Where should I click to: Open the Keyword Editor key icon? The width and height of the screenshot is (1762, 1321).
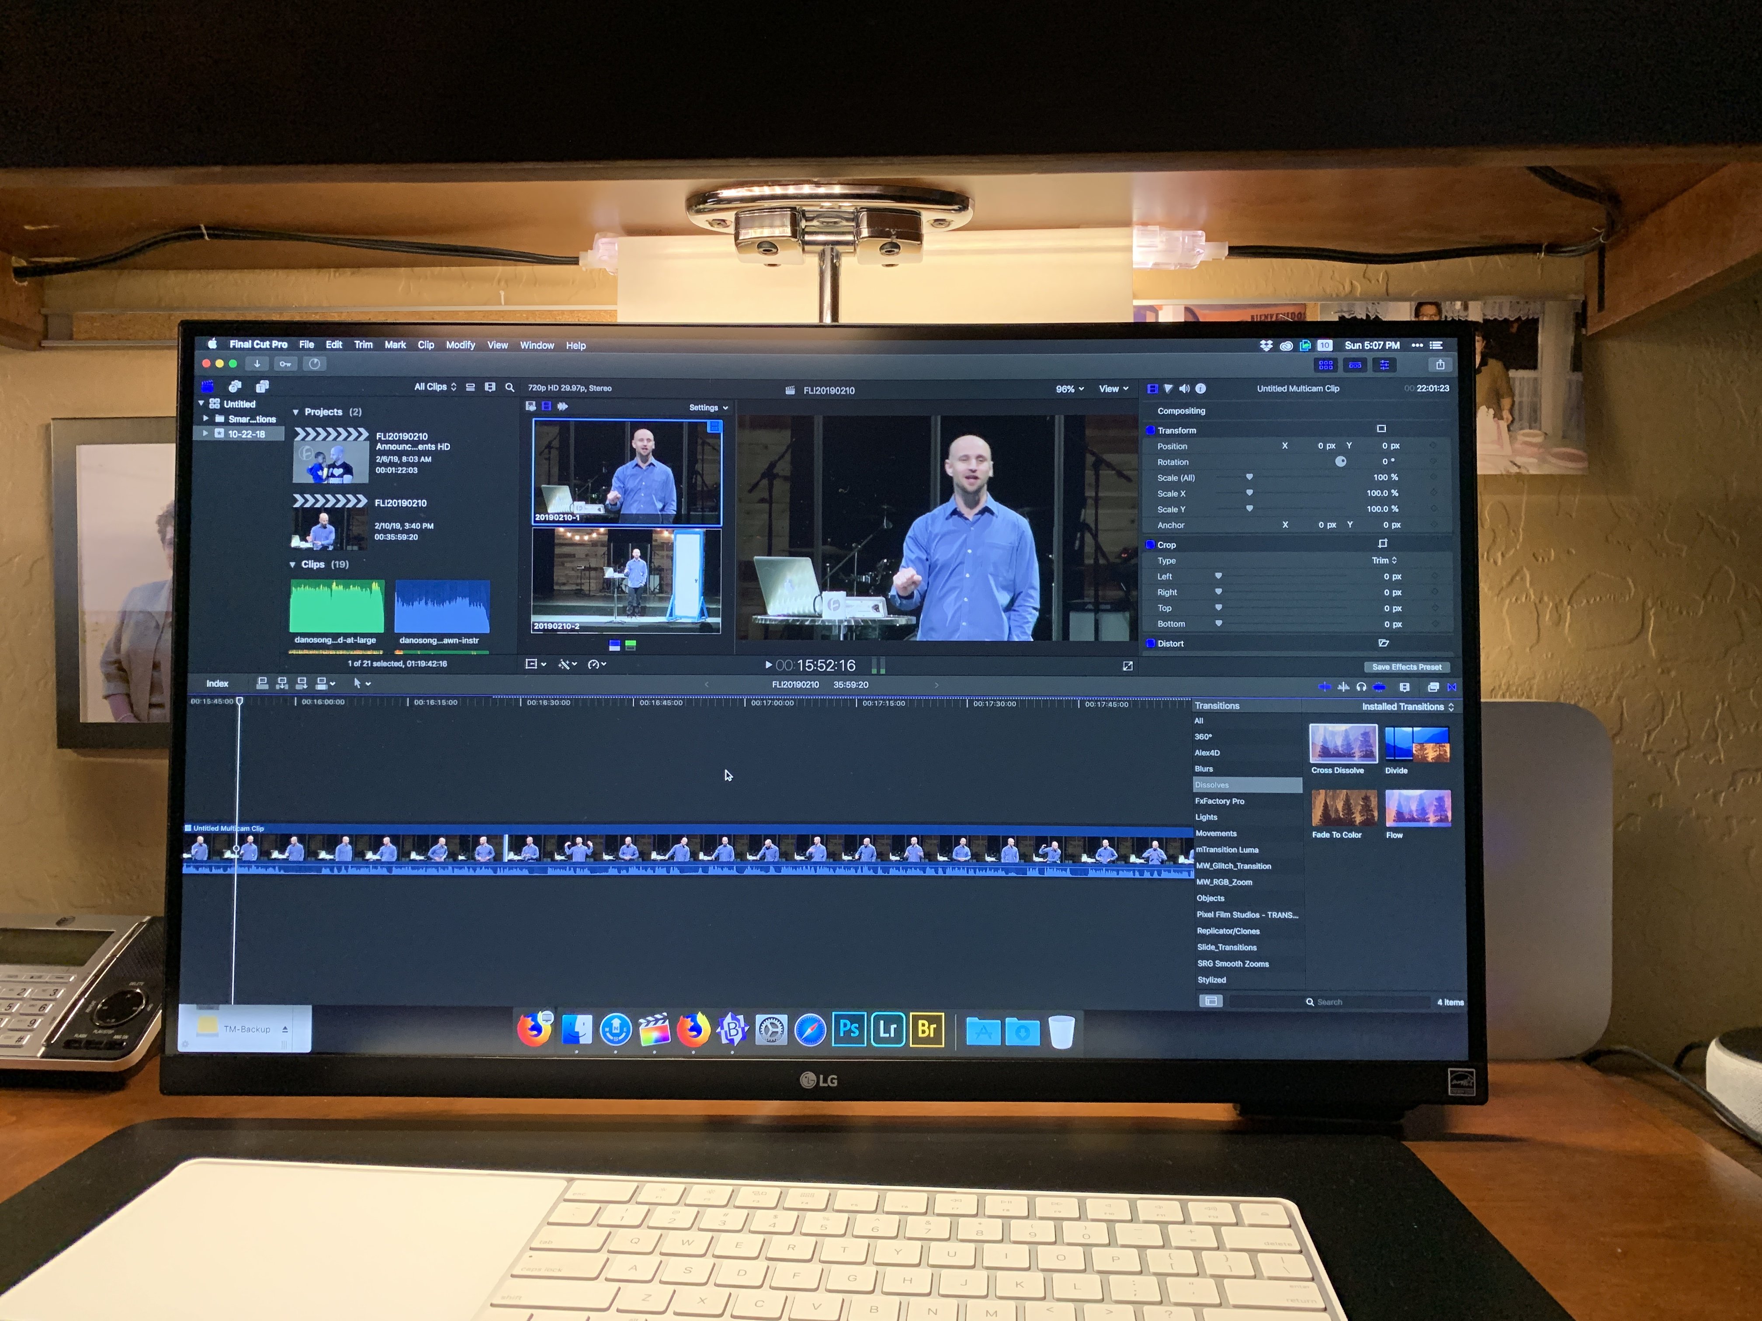pos(285,364)
